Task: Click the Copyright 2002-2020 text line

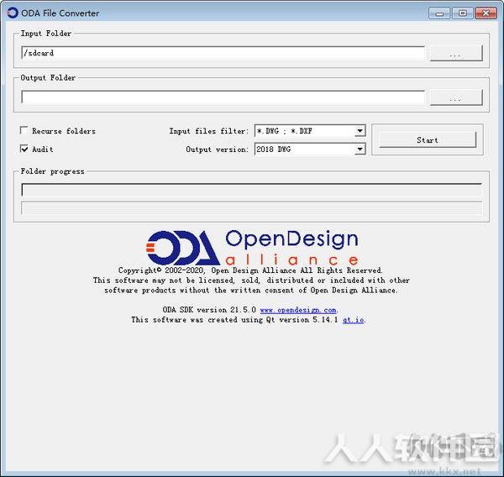Action: click(250, 270)
